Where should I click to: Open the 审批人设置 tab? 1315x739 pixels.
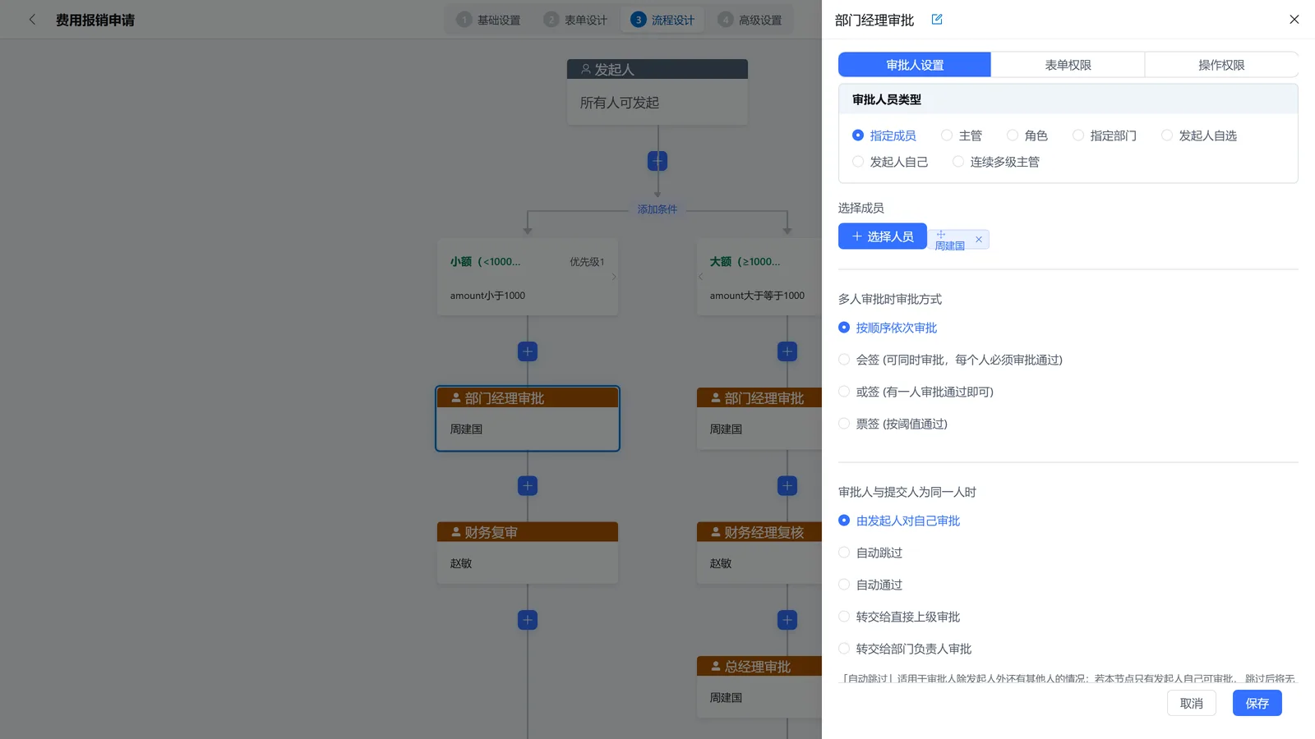coord(915,65)
